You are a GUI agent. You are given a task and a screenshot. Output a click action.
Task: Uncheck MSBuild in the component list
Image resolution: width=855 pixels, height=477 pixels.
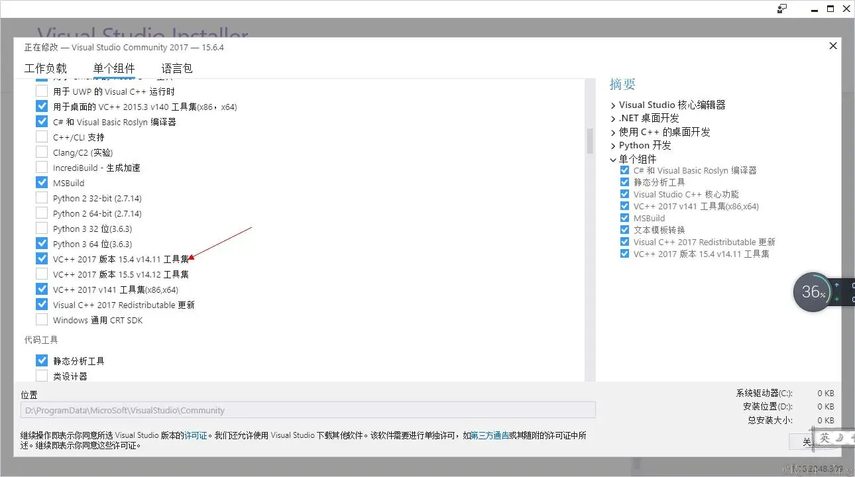[x=42, y=183]
